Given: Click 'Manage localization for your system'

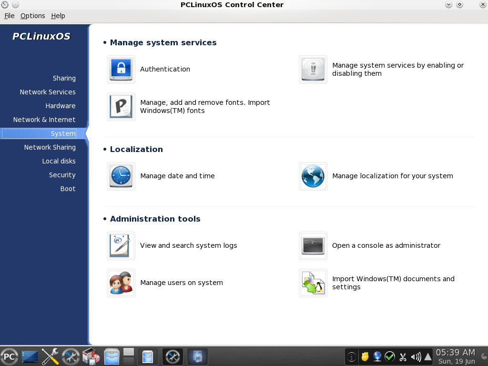Looking at the screenshot, I should [x=393, y=176].
